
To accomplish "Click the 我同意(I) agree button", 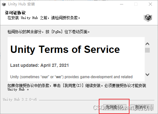I will coord(115,107).
